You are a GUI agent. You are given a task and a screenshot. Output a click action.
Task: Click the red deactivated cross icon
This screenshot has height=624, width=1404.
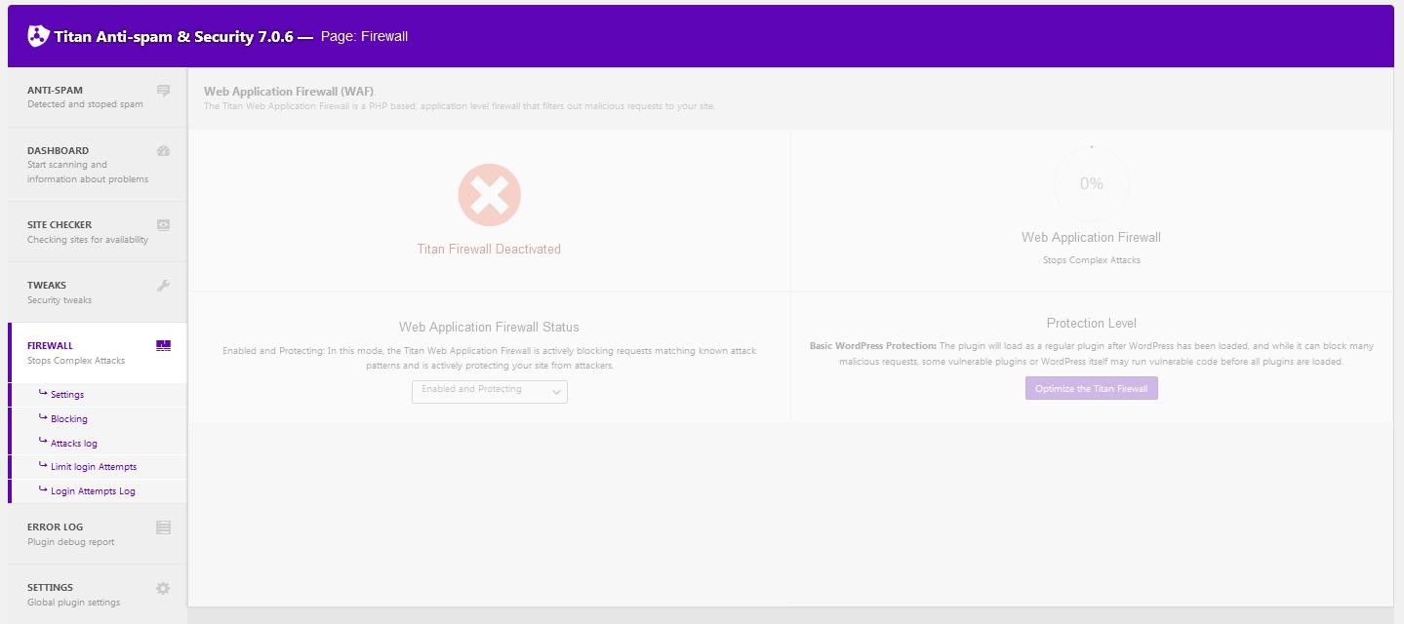coord(489,195)
